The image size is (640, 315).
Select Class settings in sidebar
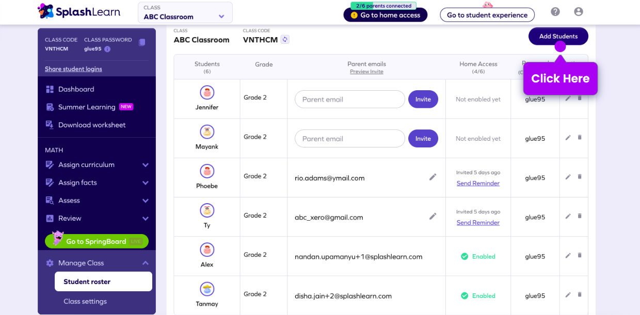[x=85, y=302]
